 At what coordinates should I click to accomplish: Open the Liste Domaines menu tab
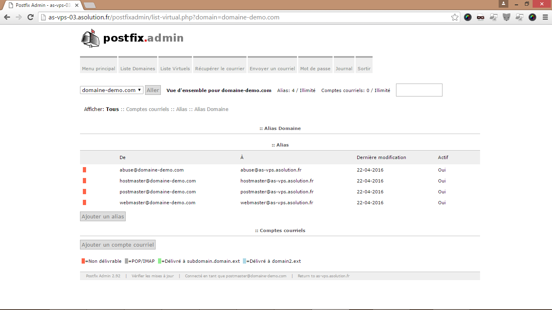[x=138, y=69]
